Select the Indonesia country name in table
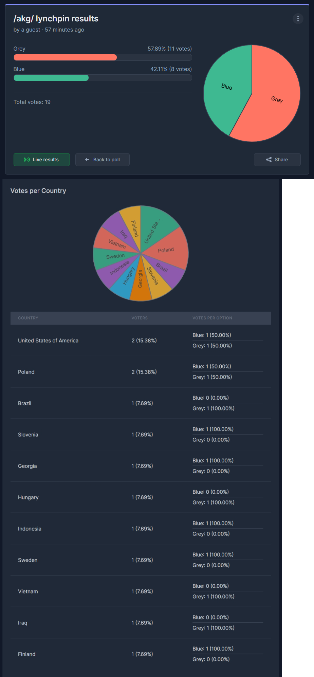Screen dimensions: 314x677 (30, 529)
